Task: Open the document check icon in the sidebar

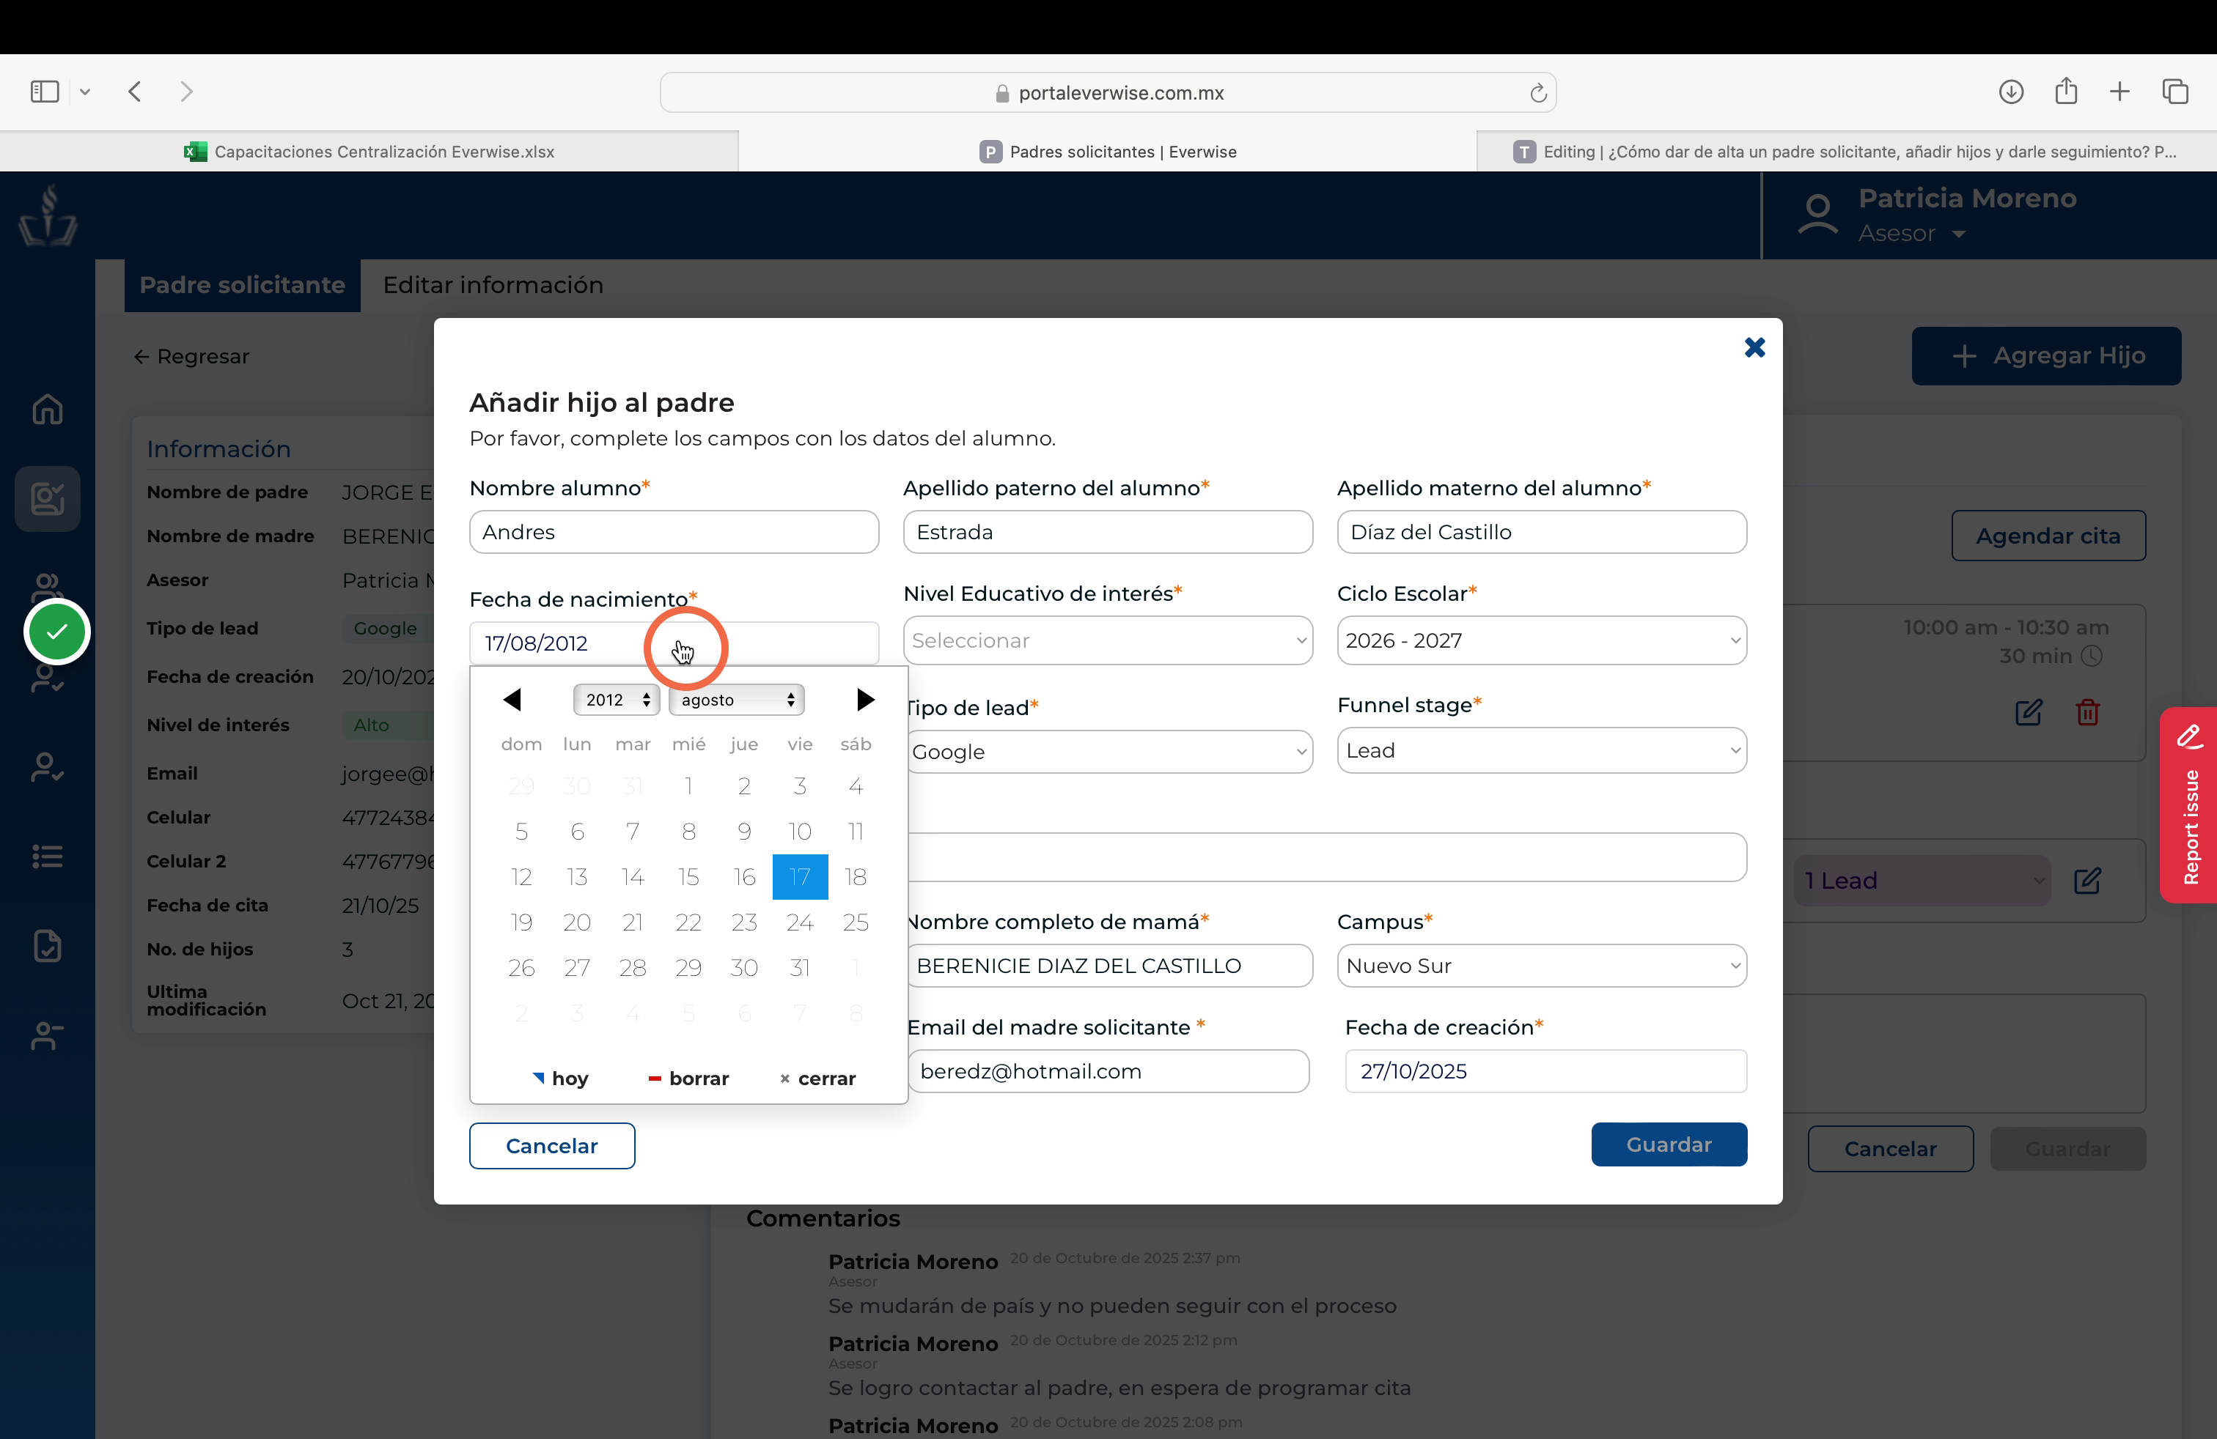Action: (48, 946)
